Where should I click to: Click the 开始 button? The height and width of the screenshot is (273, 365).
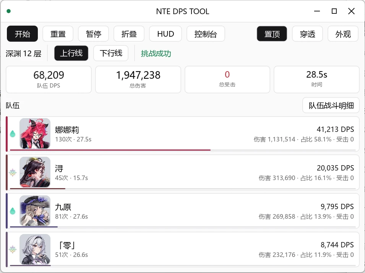point(22,34)
